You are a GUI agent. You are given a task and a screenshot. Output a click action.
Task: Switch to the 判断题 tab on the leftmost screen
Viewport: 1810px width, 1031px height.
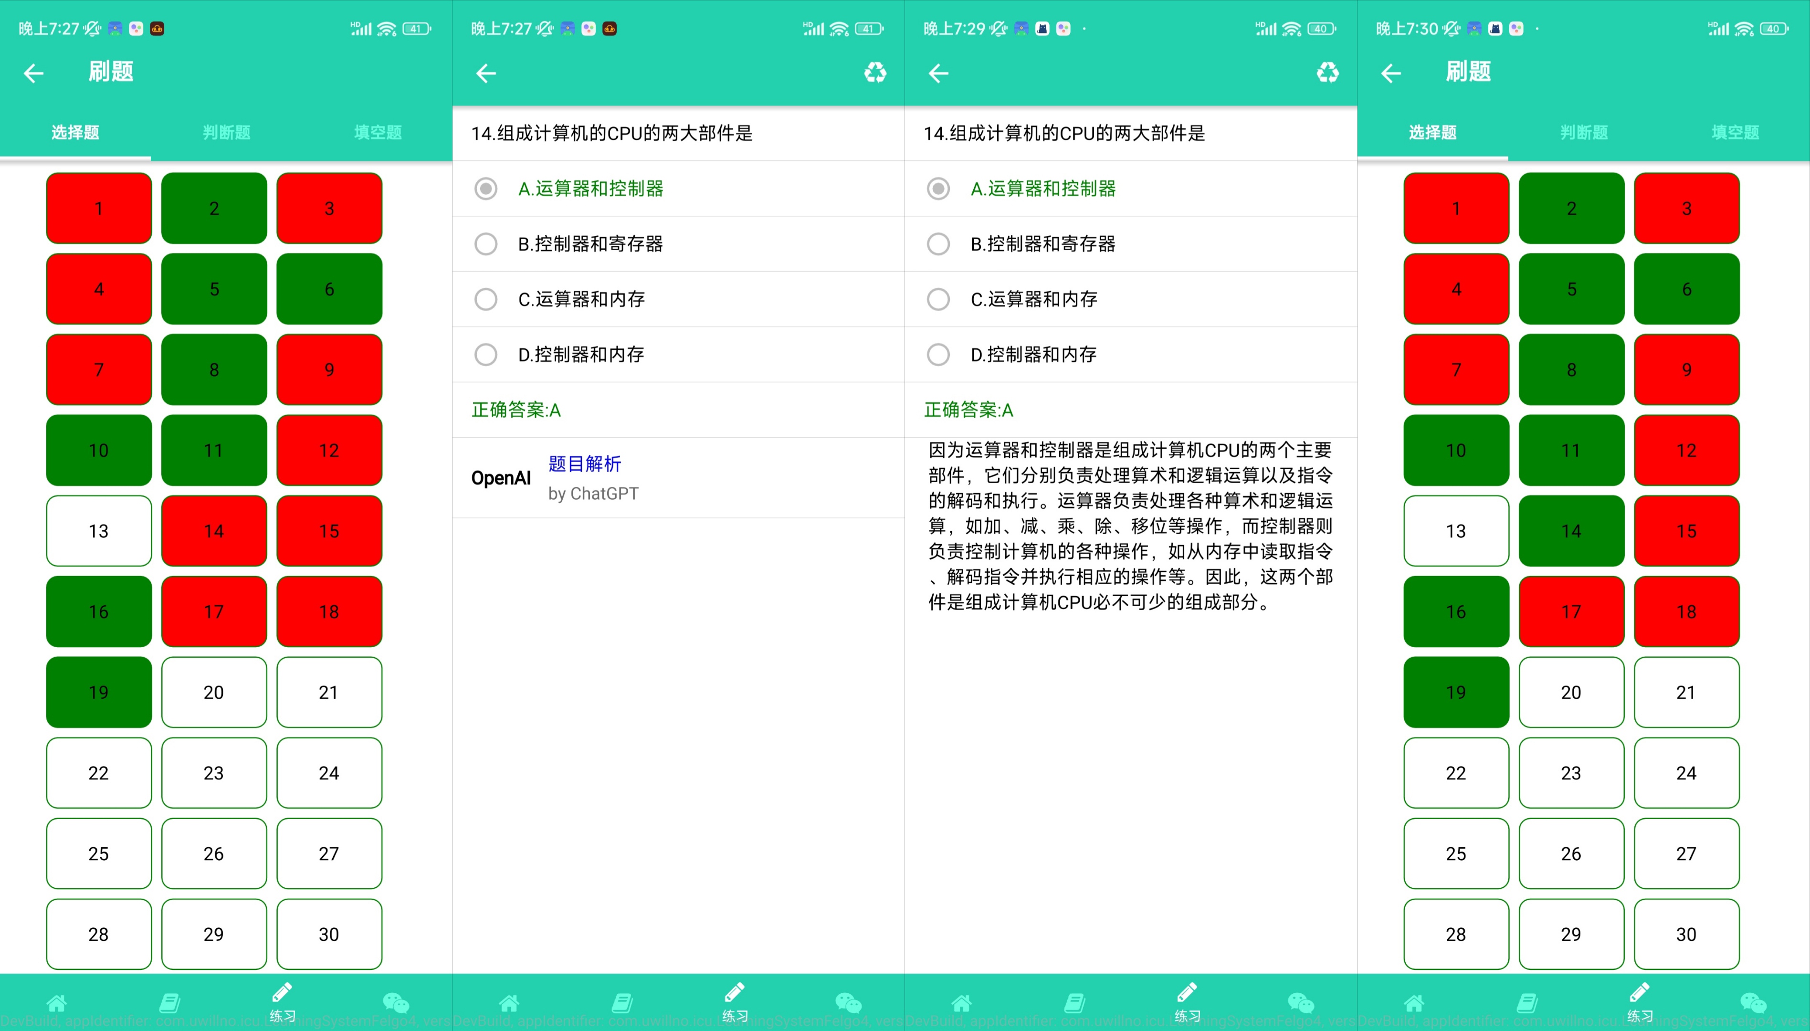pos(226,132)
